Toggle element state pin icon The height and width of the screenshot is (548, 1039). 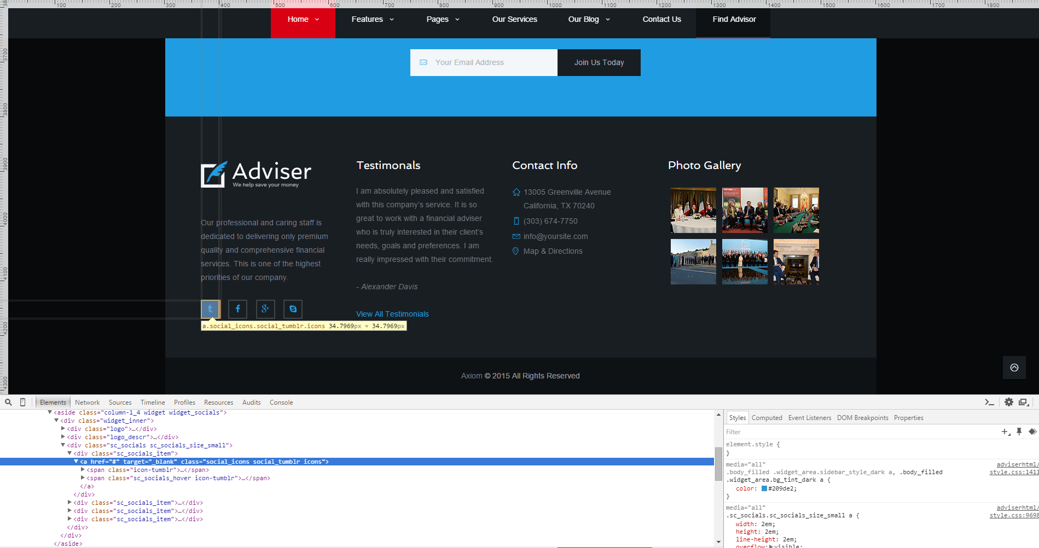coord(1019,432)
